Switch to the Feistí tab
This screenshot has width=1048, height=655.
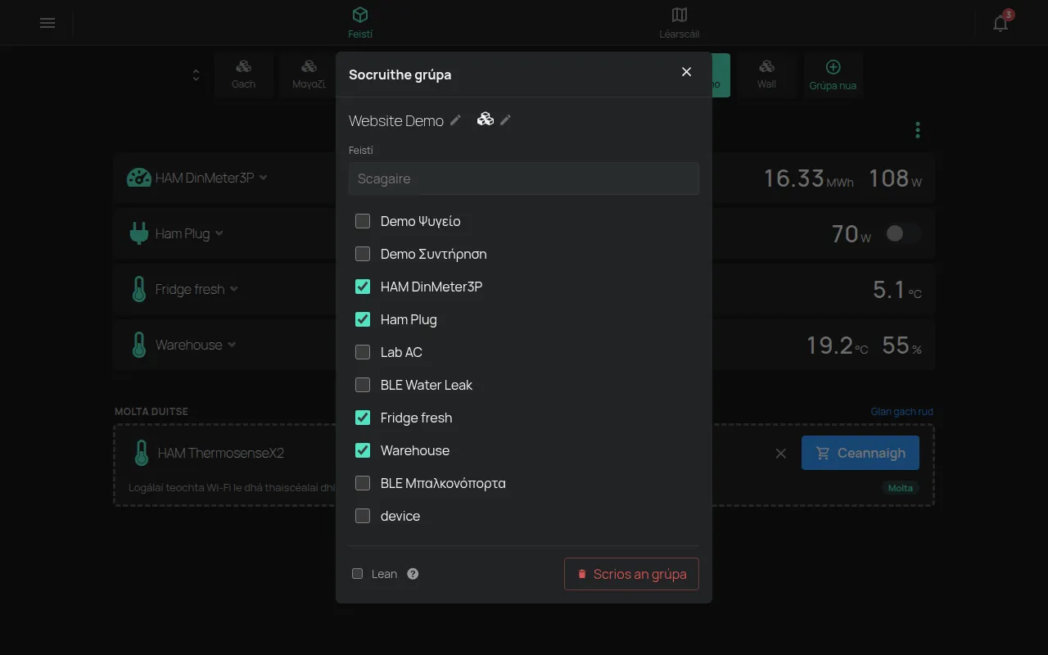[360, 23]
